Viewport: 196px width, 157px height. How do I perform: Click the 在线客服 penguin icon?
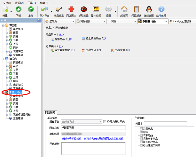tap(149, 9)
